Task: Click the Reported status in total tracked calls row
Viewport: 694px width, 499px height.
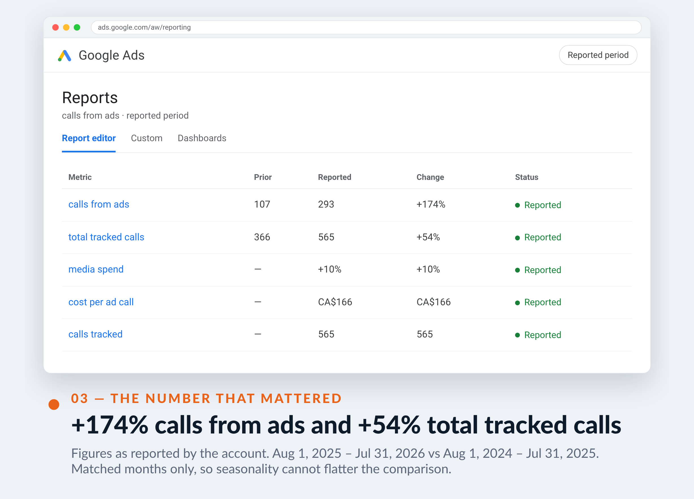Action: (x=538, y=237)
